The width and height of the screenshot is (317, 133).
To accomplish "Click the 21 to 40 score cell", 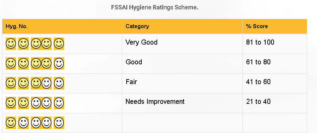I will click(275, 103).
